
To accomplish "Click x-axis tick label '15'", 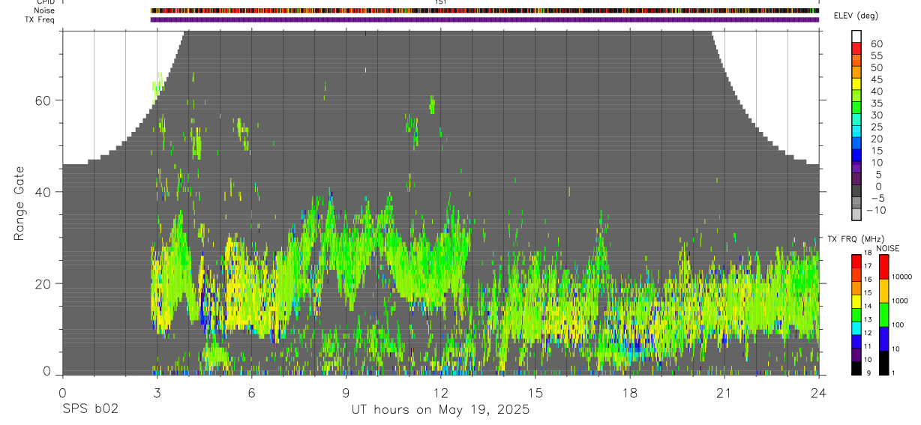I will coord(535,393).
